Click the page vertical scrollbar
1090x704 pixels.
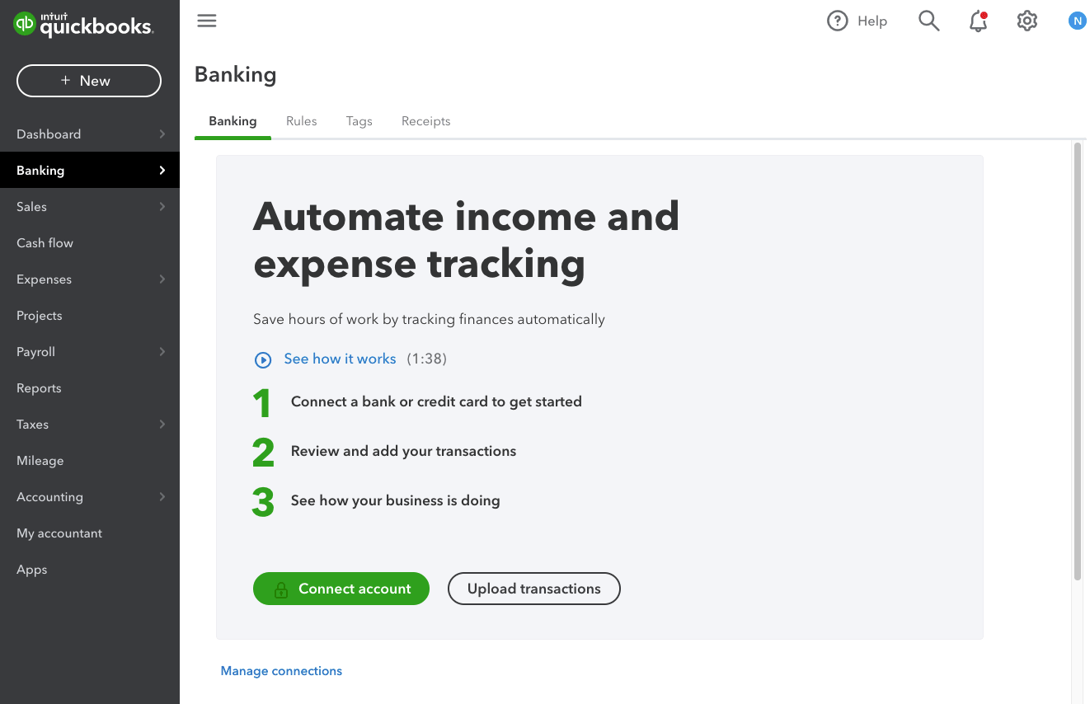(x=1078, y=362)
